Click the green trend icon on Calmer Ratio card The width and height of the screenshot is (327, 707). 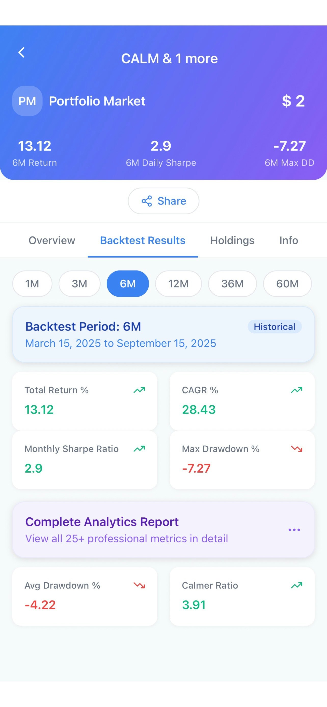296,585
